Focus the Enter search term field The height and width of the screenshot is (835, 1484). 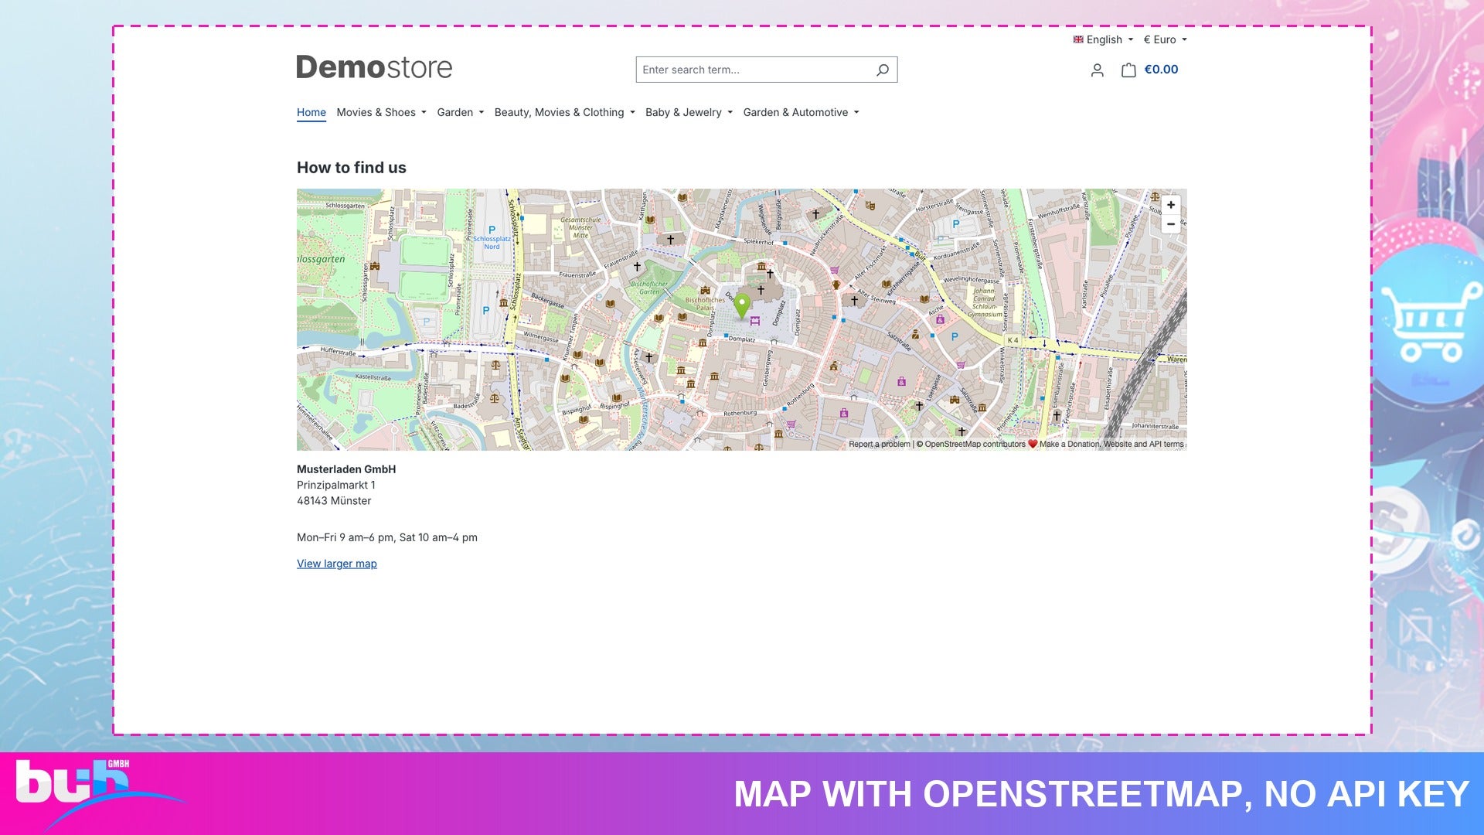click(x=755, y=70)
